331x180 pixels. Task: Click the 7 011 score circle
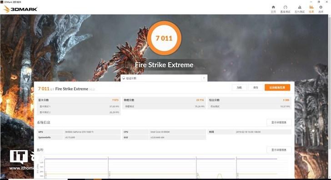coord(164,38)
